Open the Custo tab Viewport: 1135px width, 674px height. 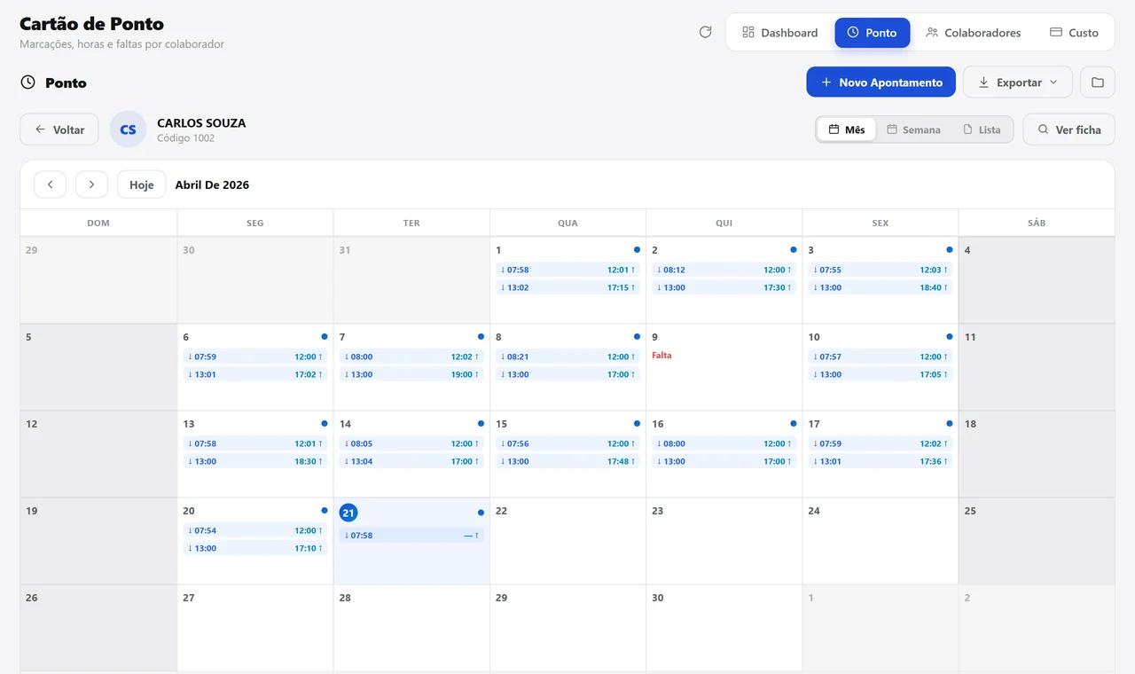1074,33
